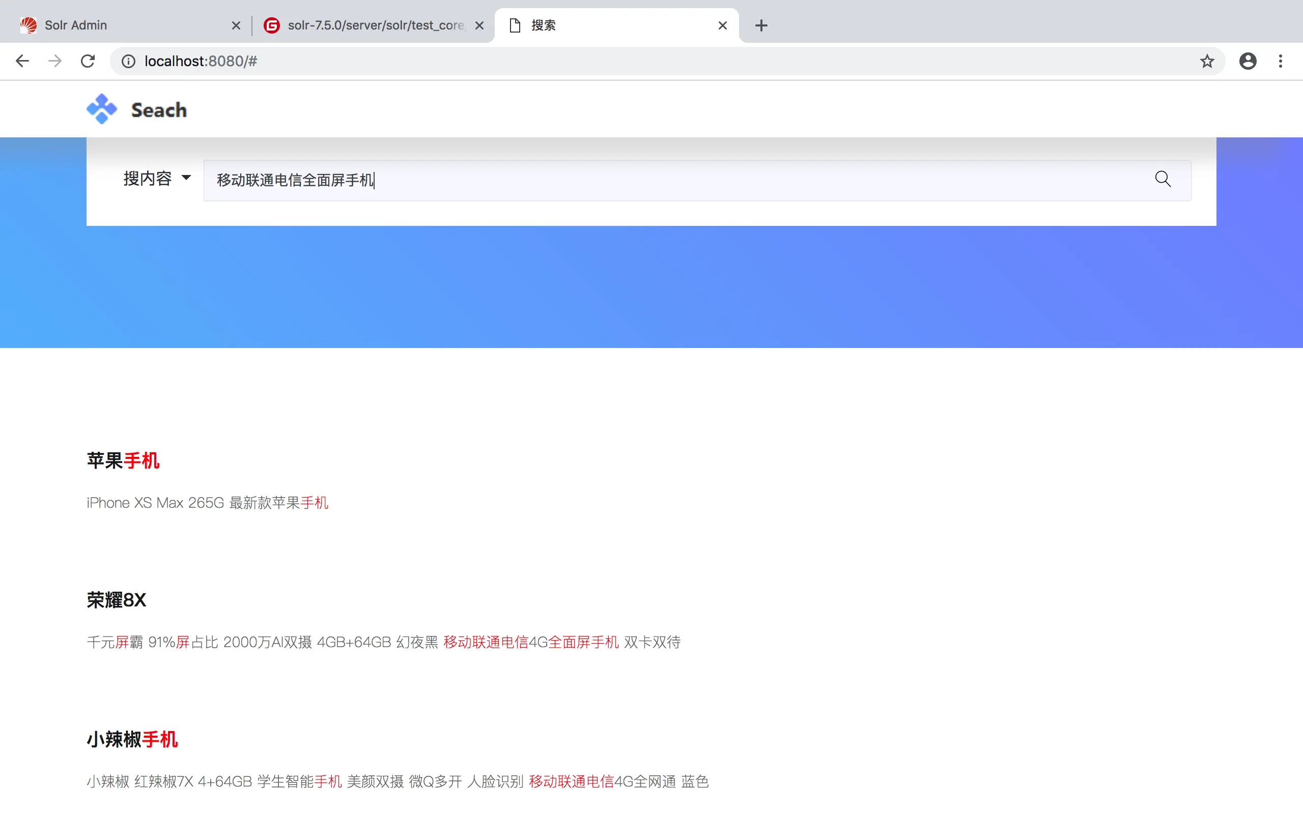Screen dimensions: 1303x814
Task: Click the Seach logo icon
Action: [102, 109]
